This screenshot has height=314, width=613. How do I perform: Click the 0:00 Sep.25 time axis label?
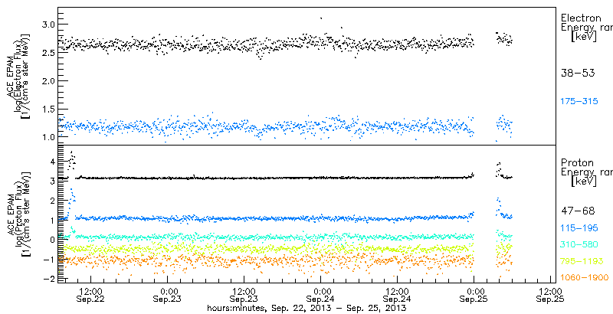[474, 296]
